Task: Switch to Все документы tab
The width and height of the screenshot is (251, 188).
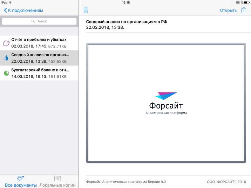Action: tap(21, 182)
